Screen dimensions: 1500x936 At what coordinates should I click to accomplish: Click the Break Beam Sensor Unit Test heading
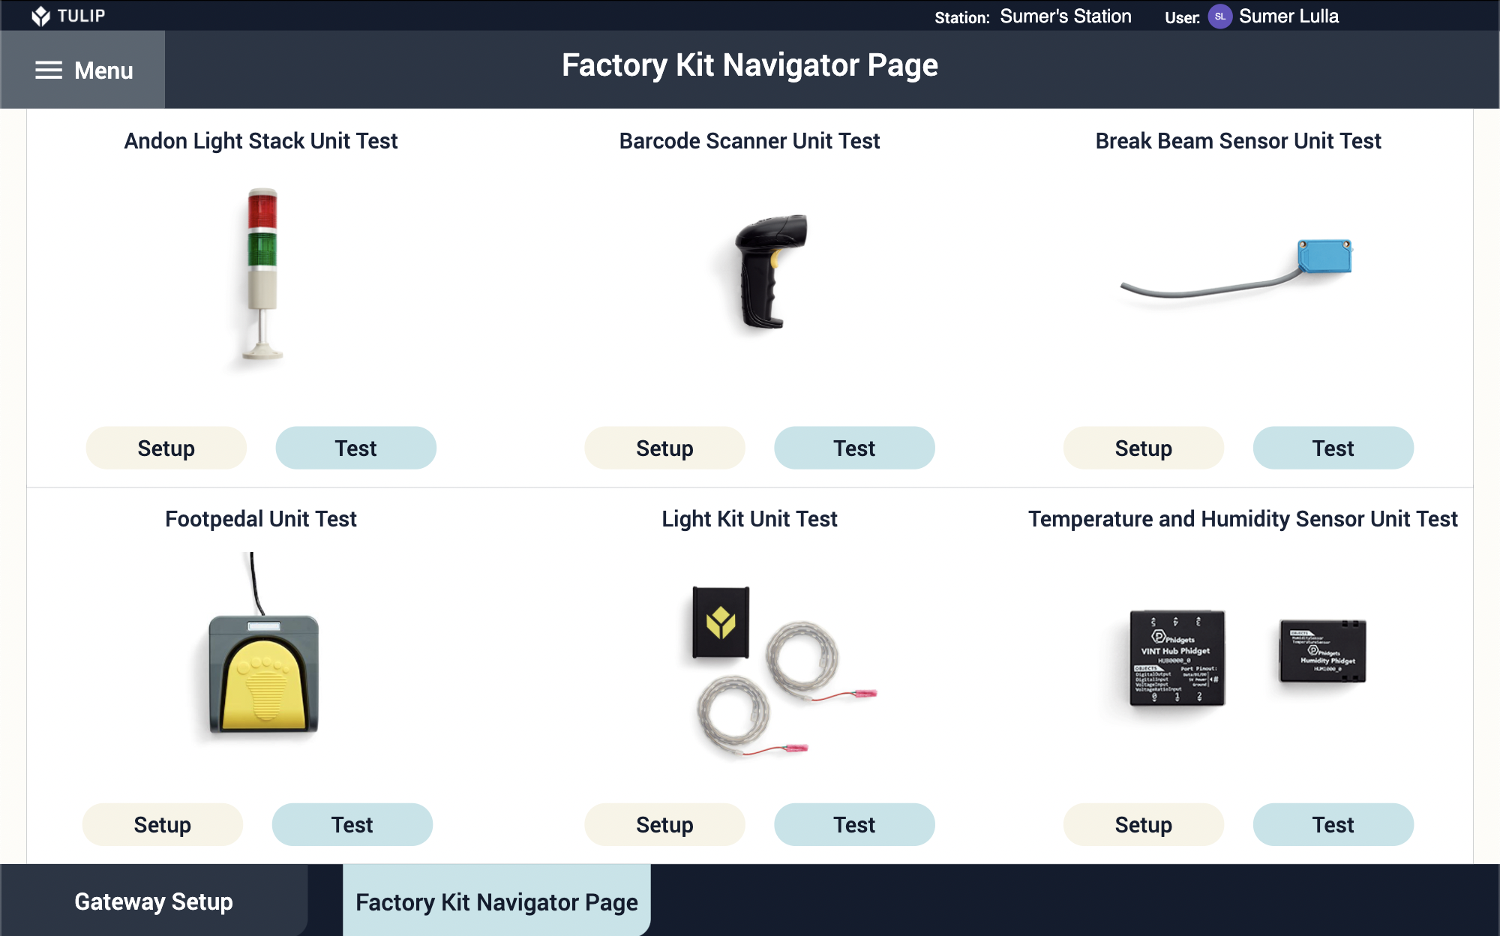1238,141
